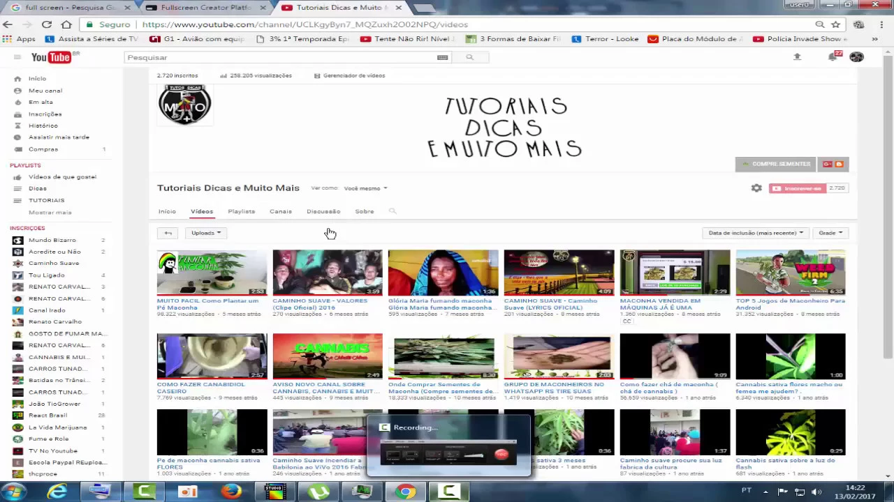Open the Terror - Looke bookmark
The height and width of the screenshot is (502, 894).
tap(605, 39)
